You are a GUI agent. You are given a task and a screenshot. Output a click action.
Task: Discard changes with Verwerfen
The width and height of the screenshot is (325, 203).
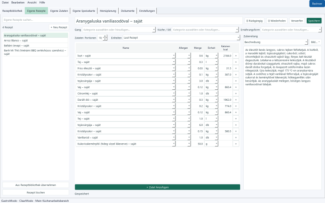click(x=297, y=21)
